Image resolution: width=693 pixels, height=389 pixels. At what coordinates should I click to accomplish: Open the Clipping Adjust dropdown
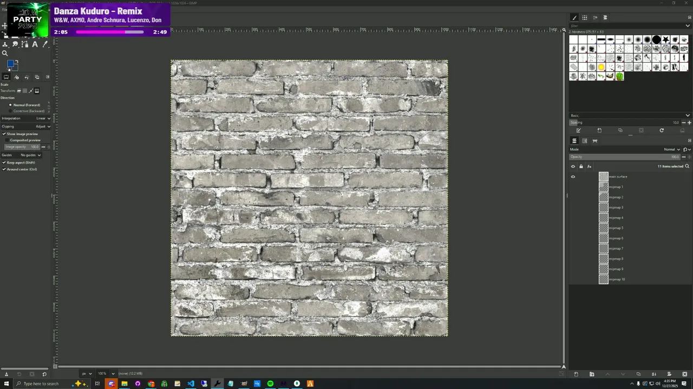click(25, 126)
